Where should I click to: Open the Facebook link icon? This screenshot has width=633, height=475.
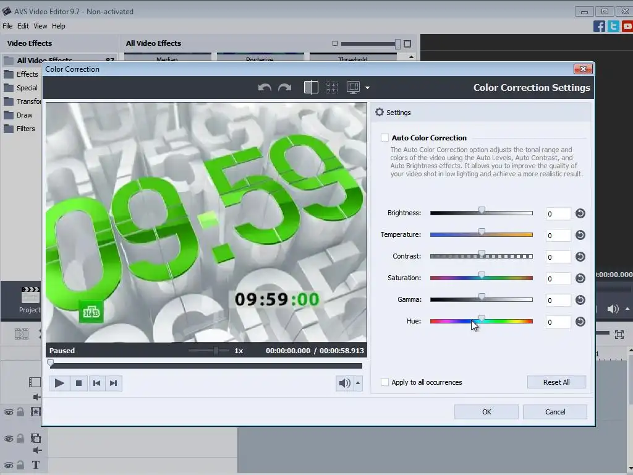point(599,26)
